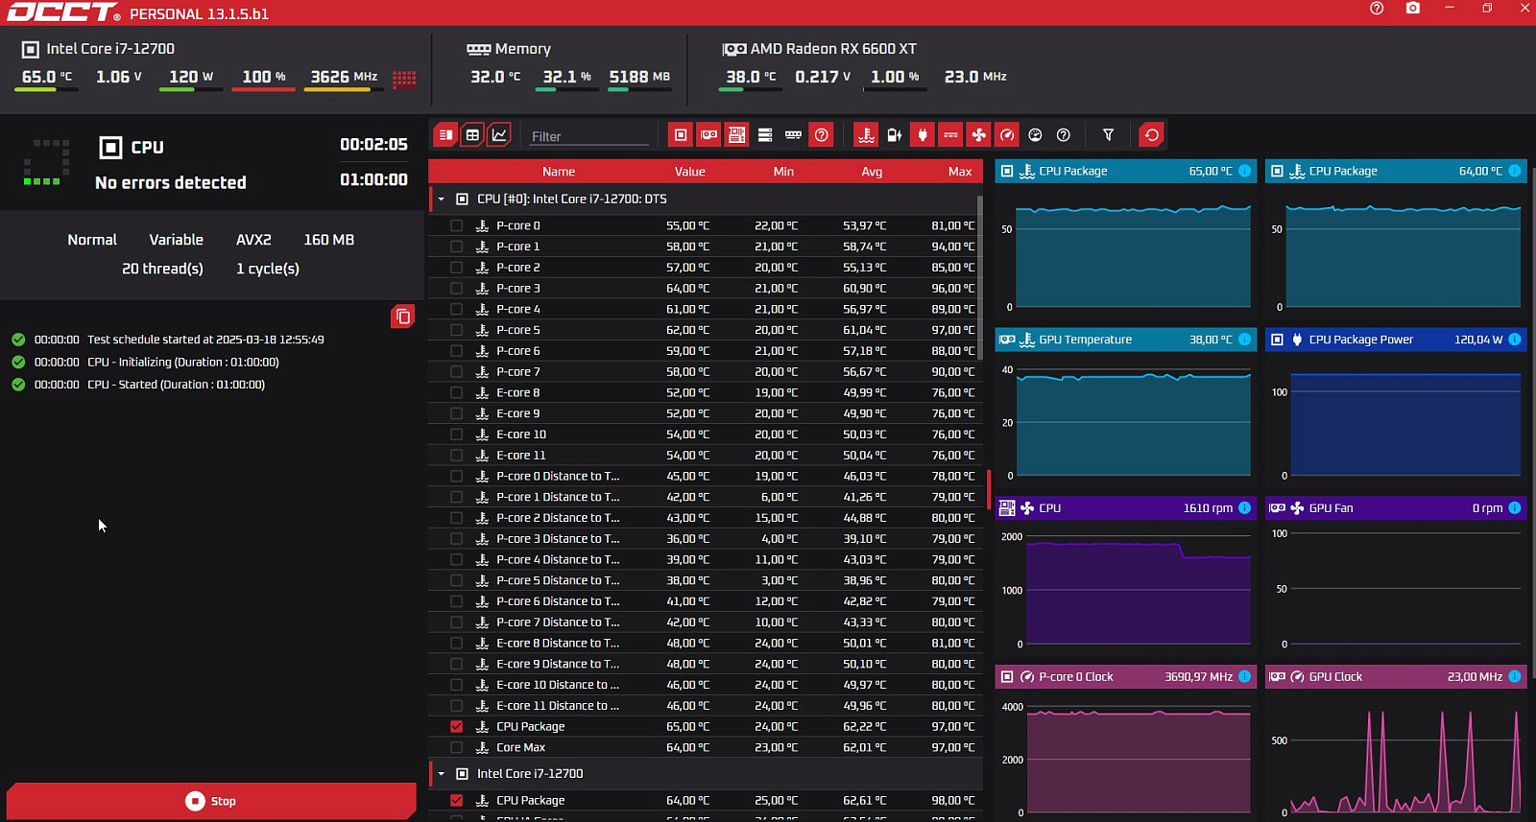Switch to graph-only monitoring view
Viewport: 1536px width, 822px height.
[499, 135]
